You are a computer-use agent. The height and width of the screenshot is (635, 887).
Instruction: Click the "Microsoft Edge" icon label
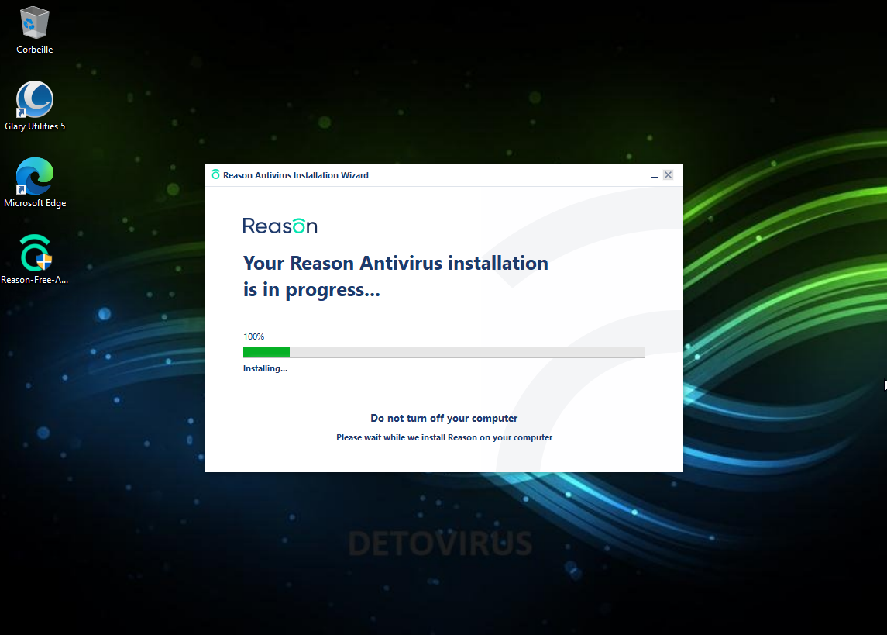tap(35, 203)
